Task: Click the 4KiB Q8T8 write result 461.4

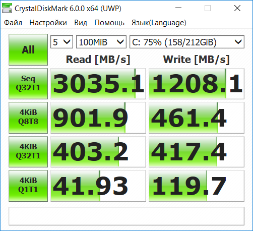Action: point(197,118)
